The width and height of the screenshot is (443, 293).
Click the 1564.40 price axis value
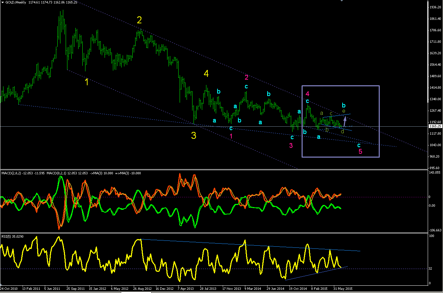pos(435,64)
